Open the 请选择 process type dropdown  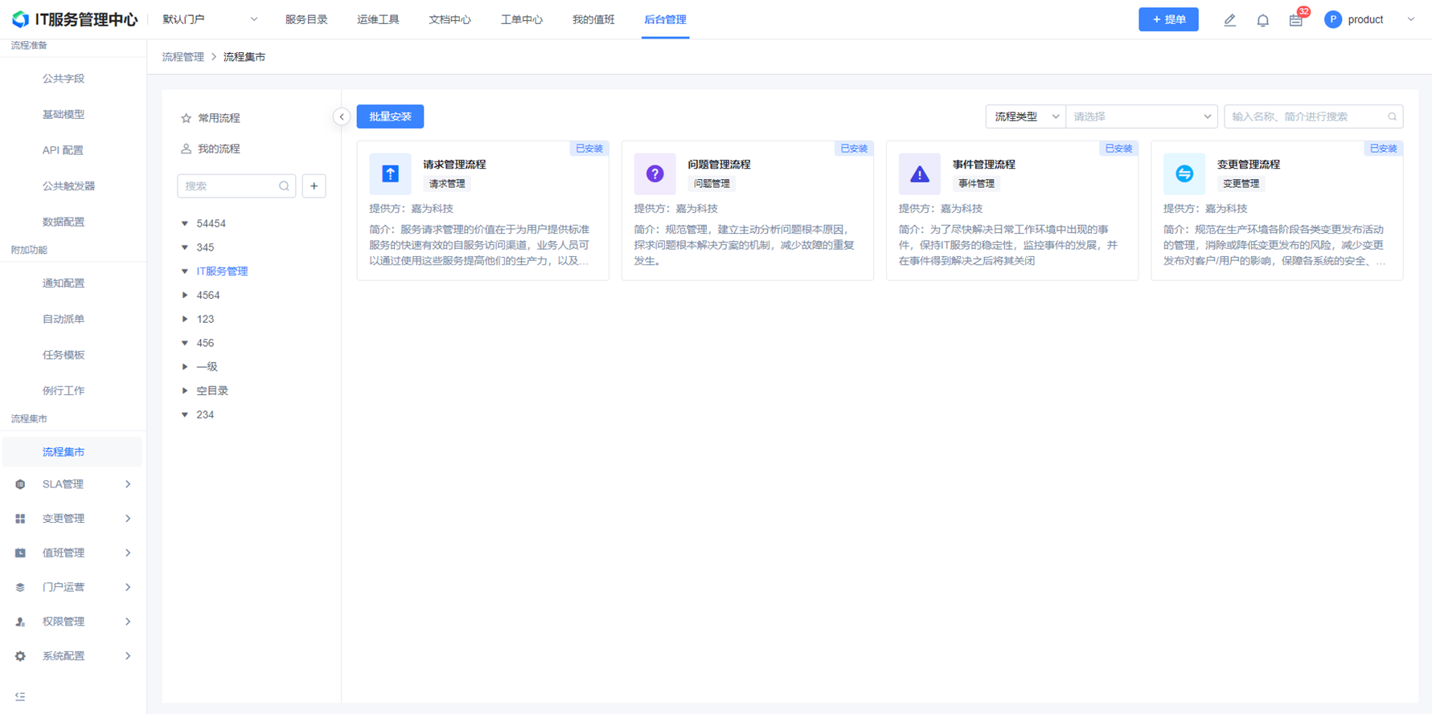pyautogui.click(x=1140, y=117)
